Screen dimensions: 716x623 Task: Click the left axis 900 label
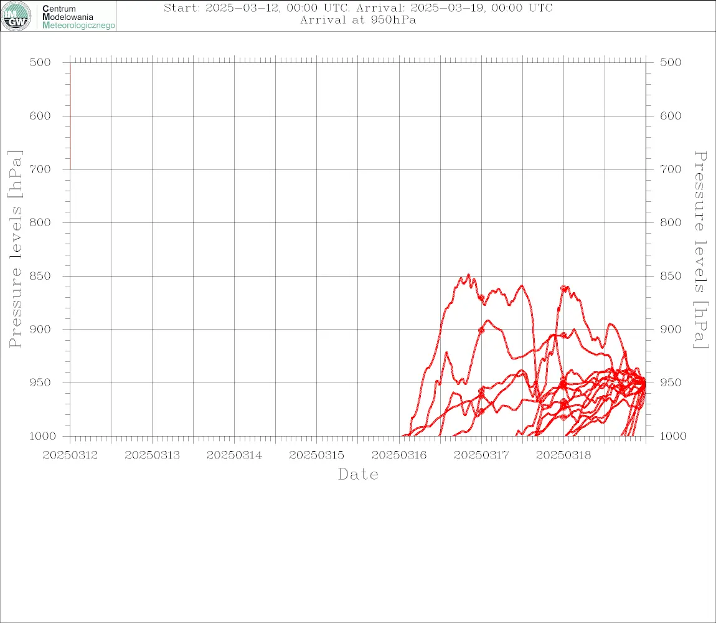40,329
